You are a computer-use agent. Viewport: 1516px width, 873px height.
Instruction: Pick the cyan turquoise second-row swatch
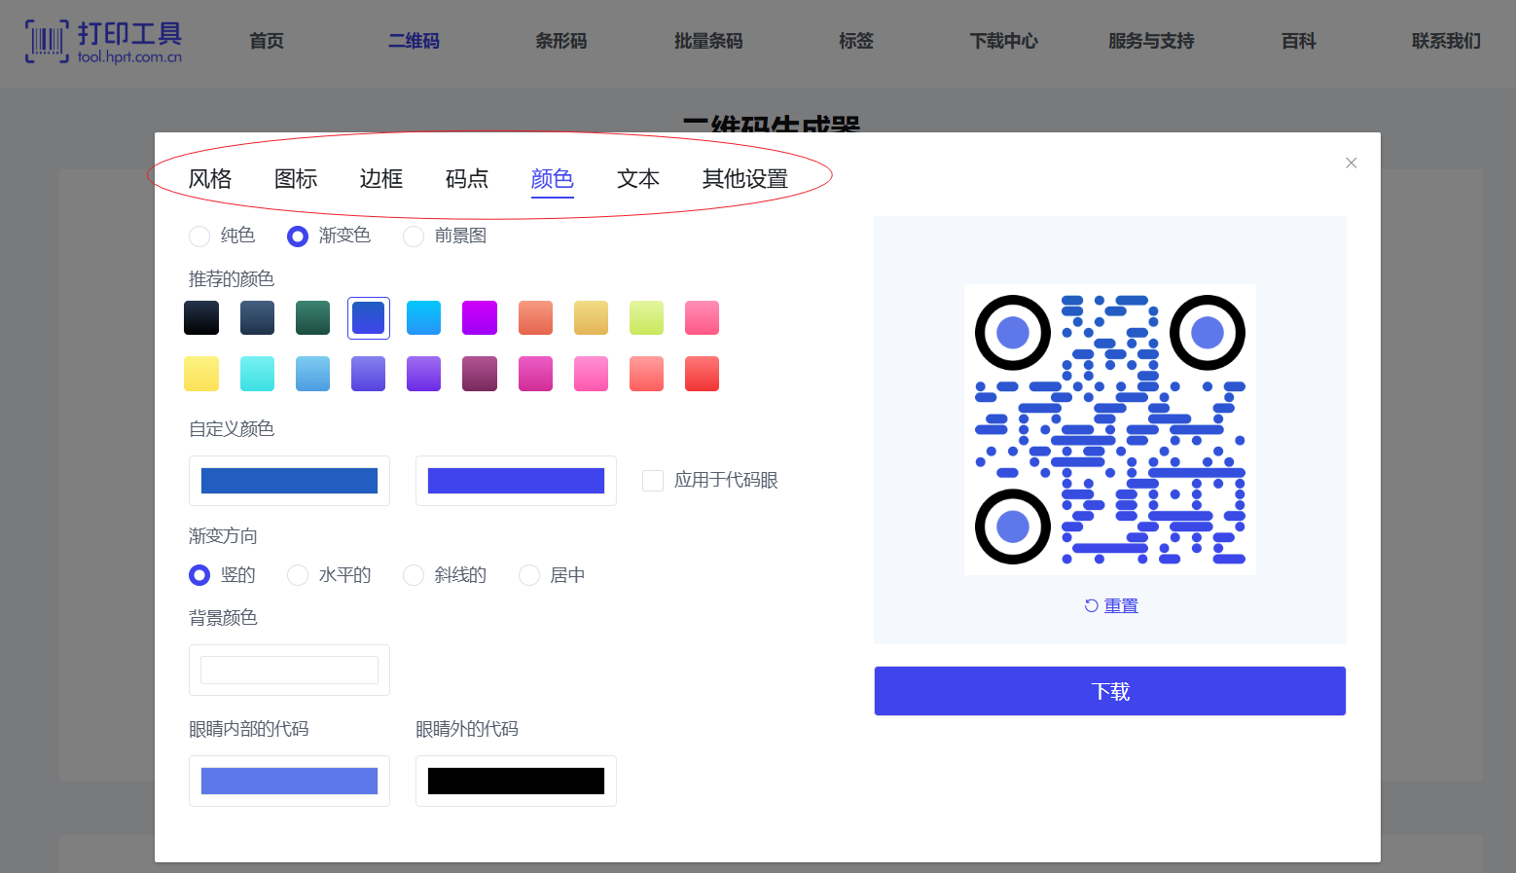(257, 374)
